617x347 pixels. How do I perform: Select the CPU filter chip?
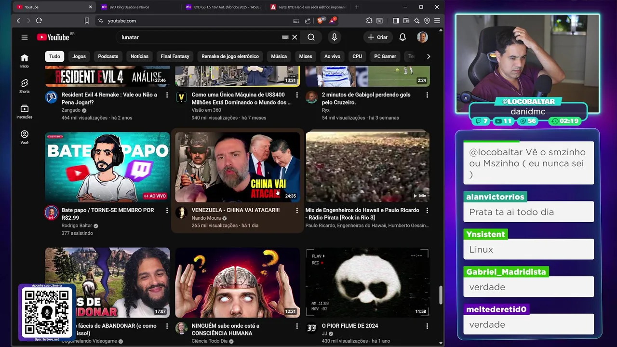[x=357, y=56]
